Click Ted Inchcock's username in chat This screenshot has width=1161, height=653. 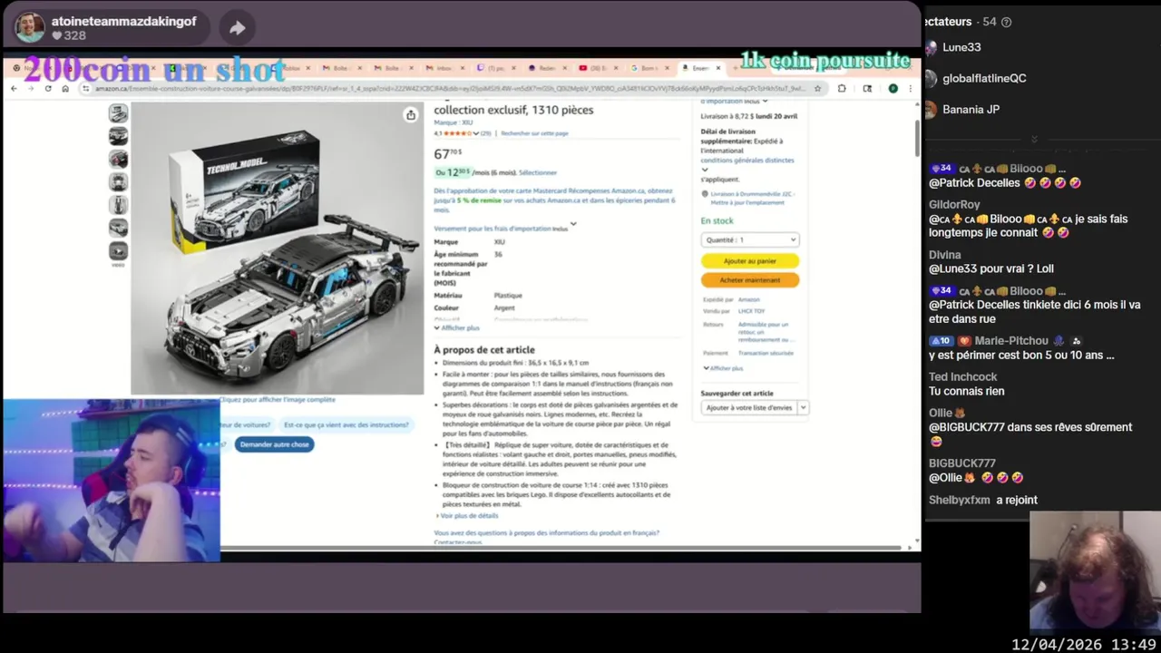[962, 376]
